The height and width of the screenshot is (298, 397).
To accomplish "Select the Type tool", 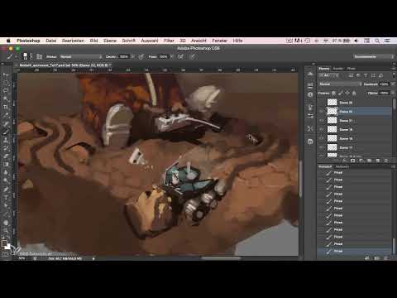I will tap(6, 197).
